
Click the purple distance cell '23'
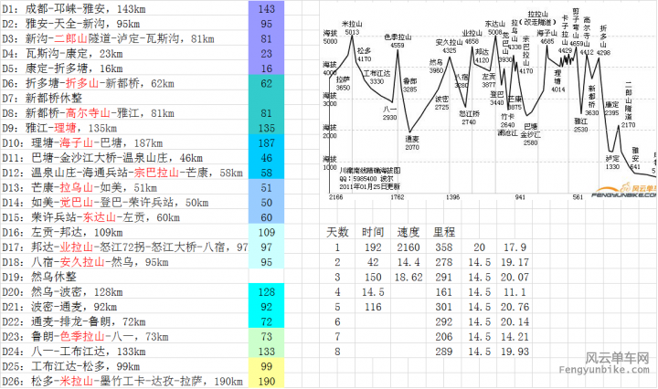(267, 53)
